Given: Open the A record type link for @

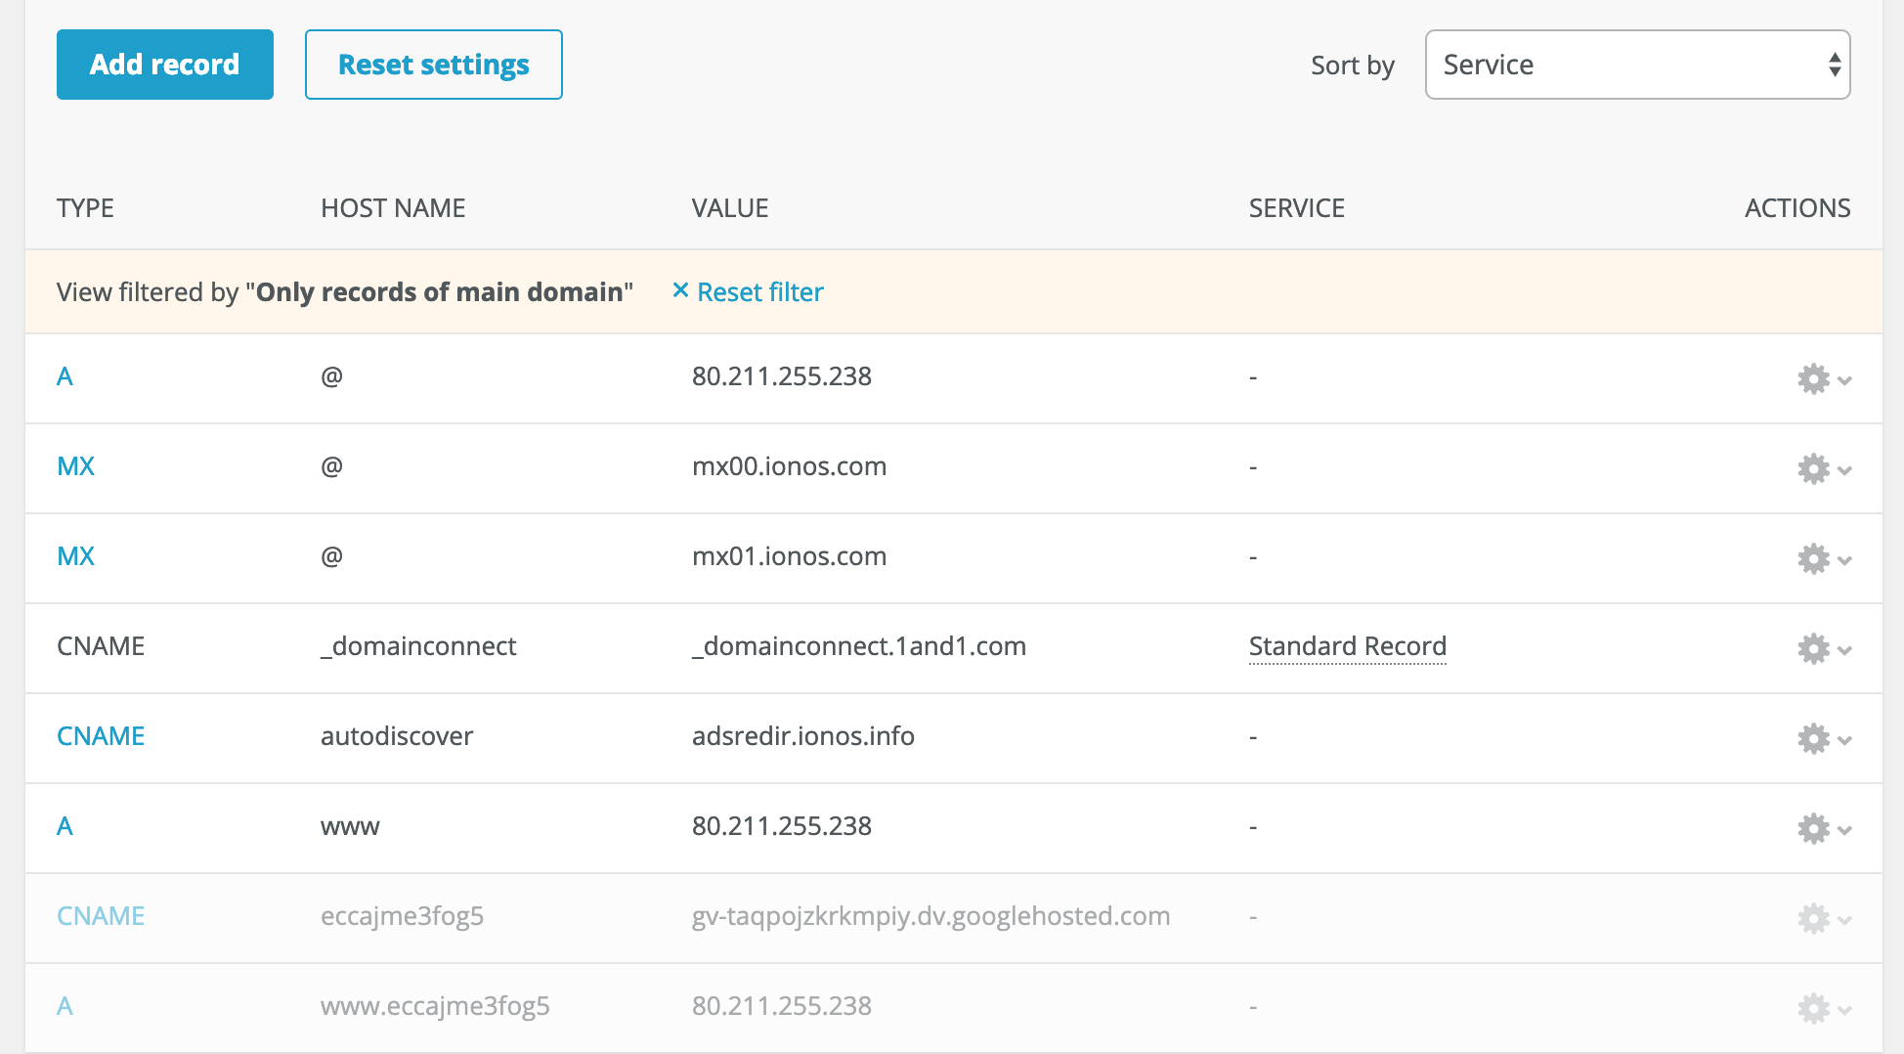Looking at the screenshot, I should 65,376.
